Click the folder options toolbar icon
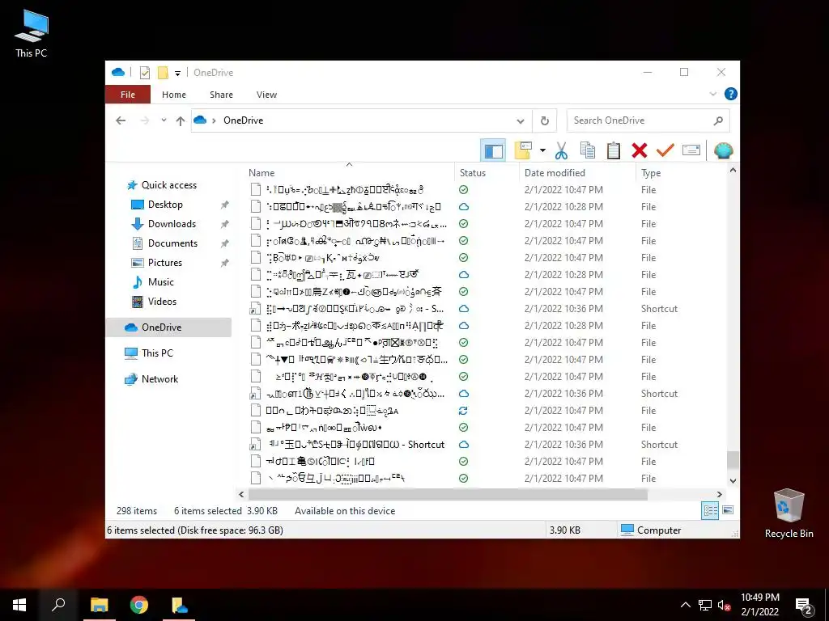This screenshot has width=829, height=621. click(522, 151)
